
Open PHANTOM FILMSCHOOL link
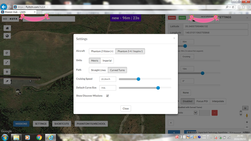tap(91, 124)
